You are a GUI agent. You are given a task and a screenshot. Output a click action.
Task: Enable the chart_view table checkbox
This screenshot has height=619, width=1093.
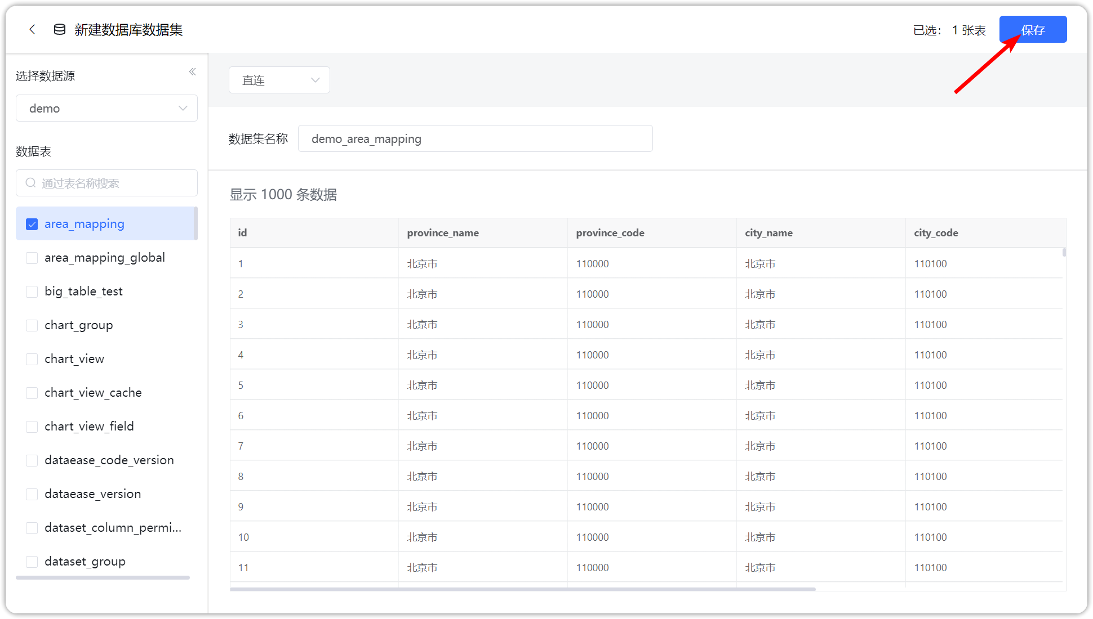[32, 359]
